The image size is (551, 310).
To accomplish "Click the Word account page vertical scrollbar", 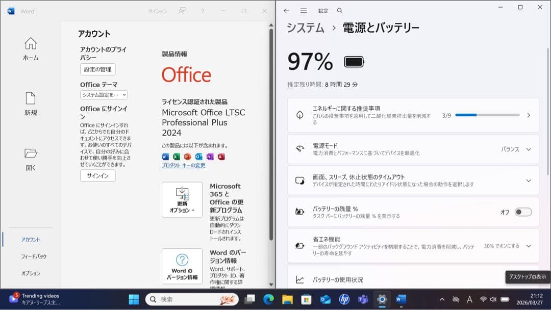I will [x=271, y=135].
